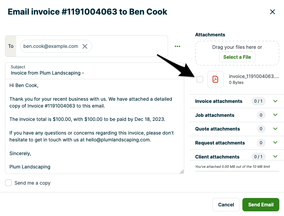Expand the Quote attachments chevron
The image size is (284, 216).
pos(275,129)
